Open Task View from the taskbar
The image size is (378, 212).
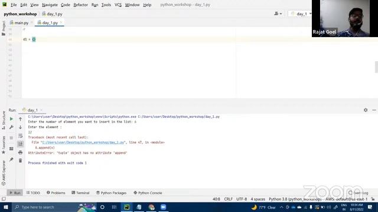click(x=114, y=207)
